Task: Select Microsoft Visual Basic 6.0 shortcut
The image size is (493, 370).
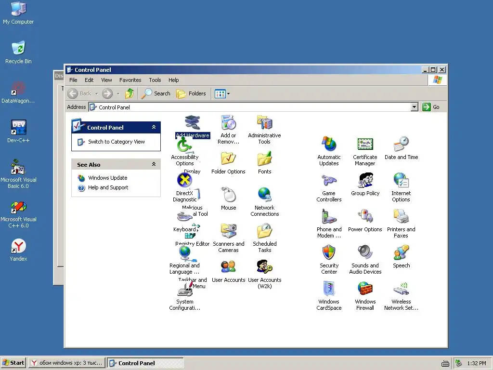Action: point(18,173)
